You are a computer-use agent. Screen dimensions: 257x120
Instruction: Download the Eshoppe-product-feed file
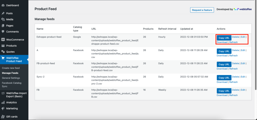(222, 42)
